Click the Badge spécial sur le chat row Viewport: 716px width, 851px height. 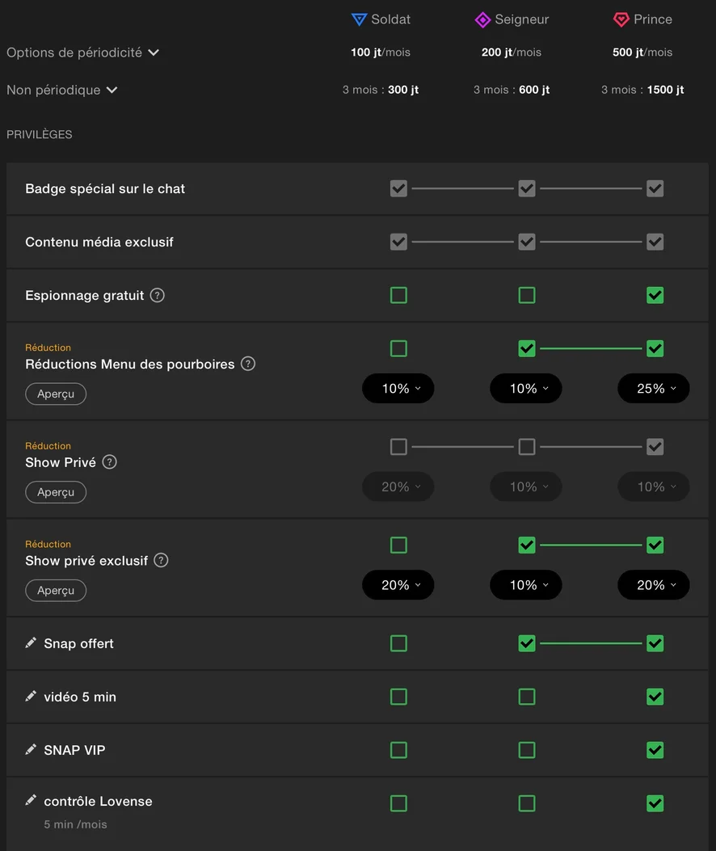click(105, 188)
